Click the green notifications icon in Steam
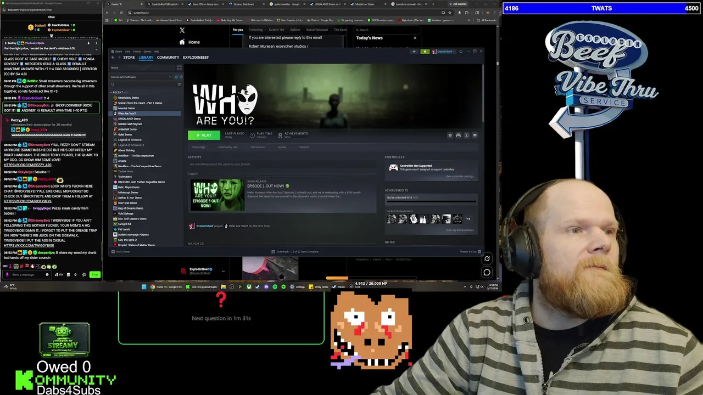The height and width of the screenshot is (395, 703). tap(425, 52)
